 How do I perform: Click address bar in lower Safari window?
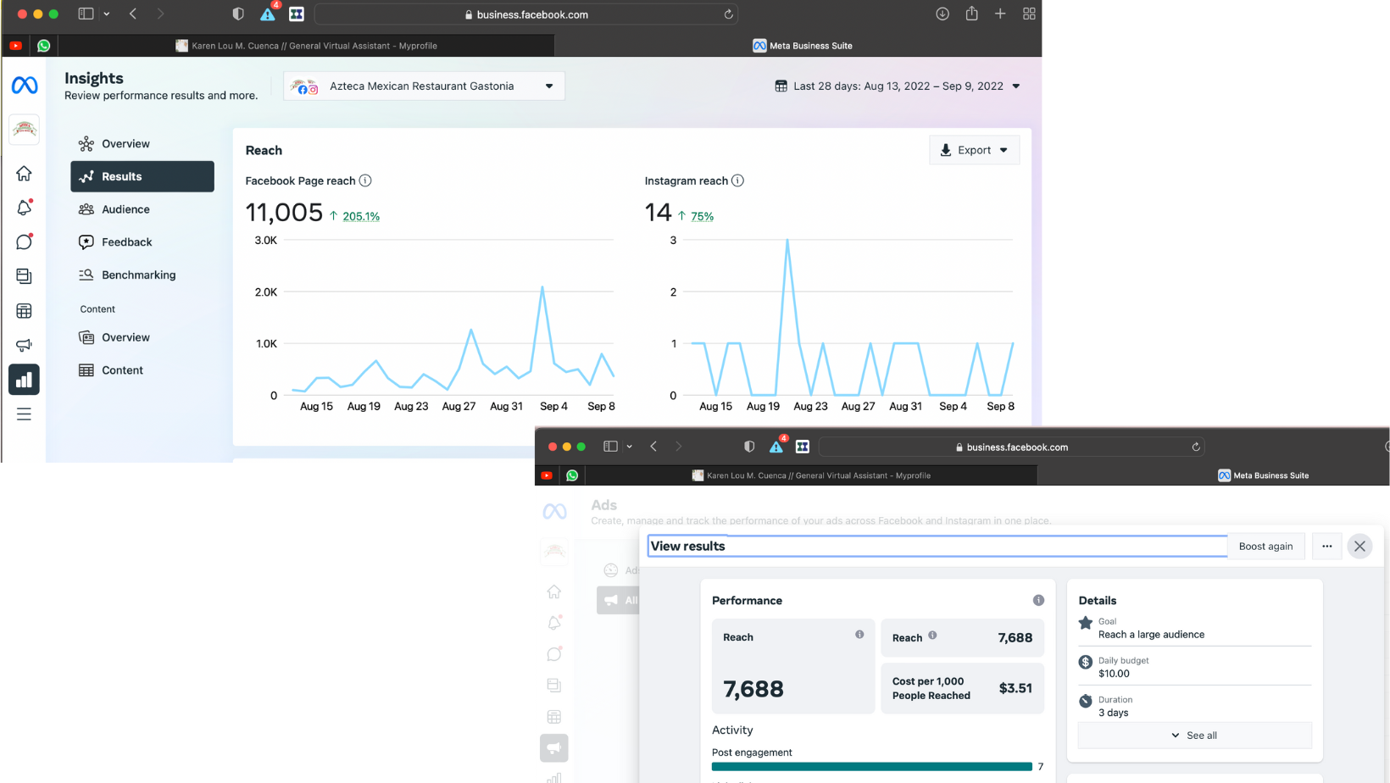coord(1012,447)
